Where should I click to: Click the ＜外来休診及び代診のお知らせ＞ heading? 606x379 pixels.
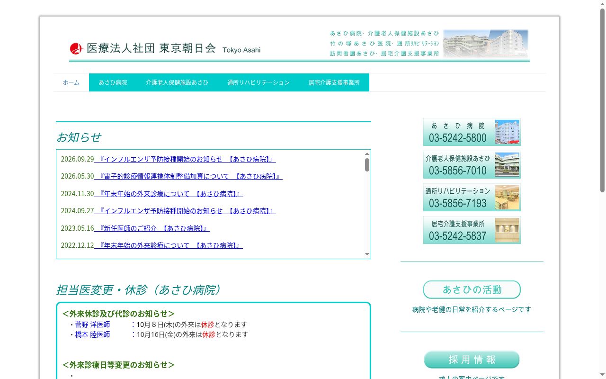(118, 314)
